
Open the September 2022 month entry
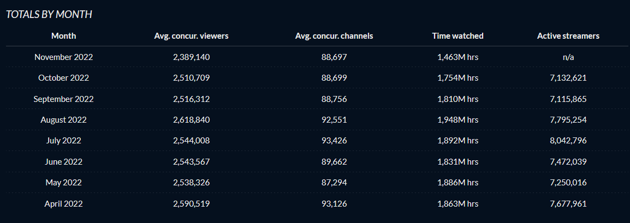(63, 99)
